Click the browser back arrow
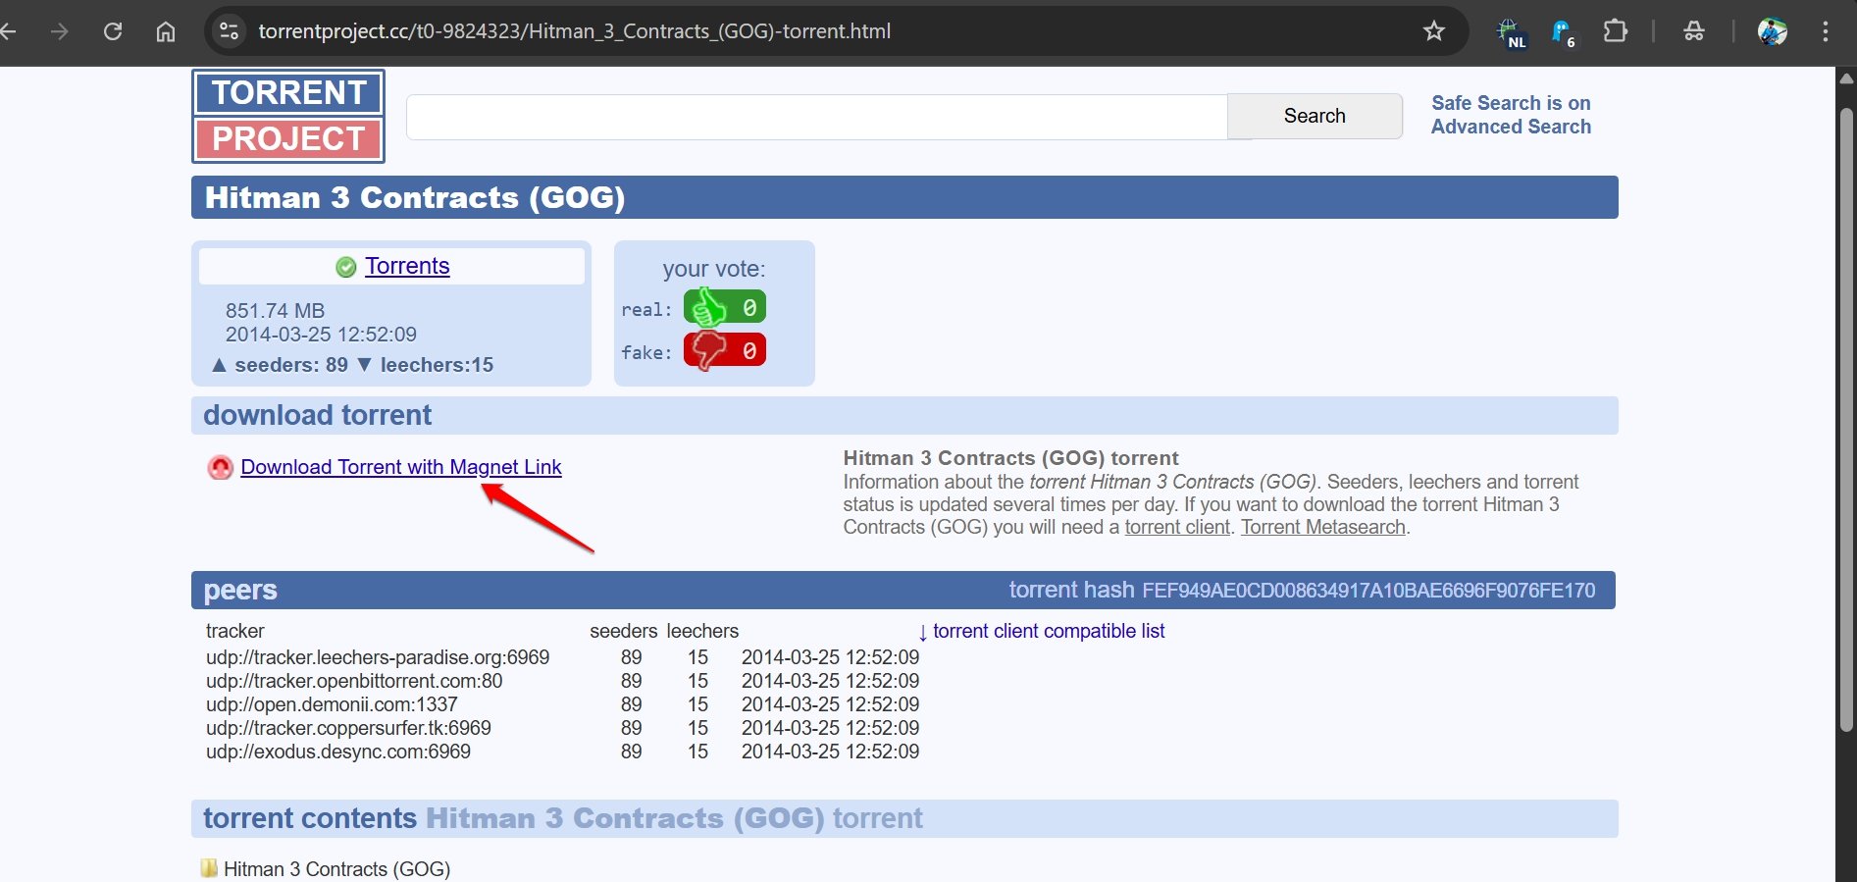This screenshot has width=1857, height=882. (x=8, y=31)
